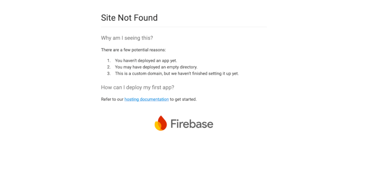This screenshot has height=176, width=368.
Task: Click 'You haven't deployed an app yet' item
Action: point(146,60)
